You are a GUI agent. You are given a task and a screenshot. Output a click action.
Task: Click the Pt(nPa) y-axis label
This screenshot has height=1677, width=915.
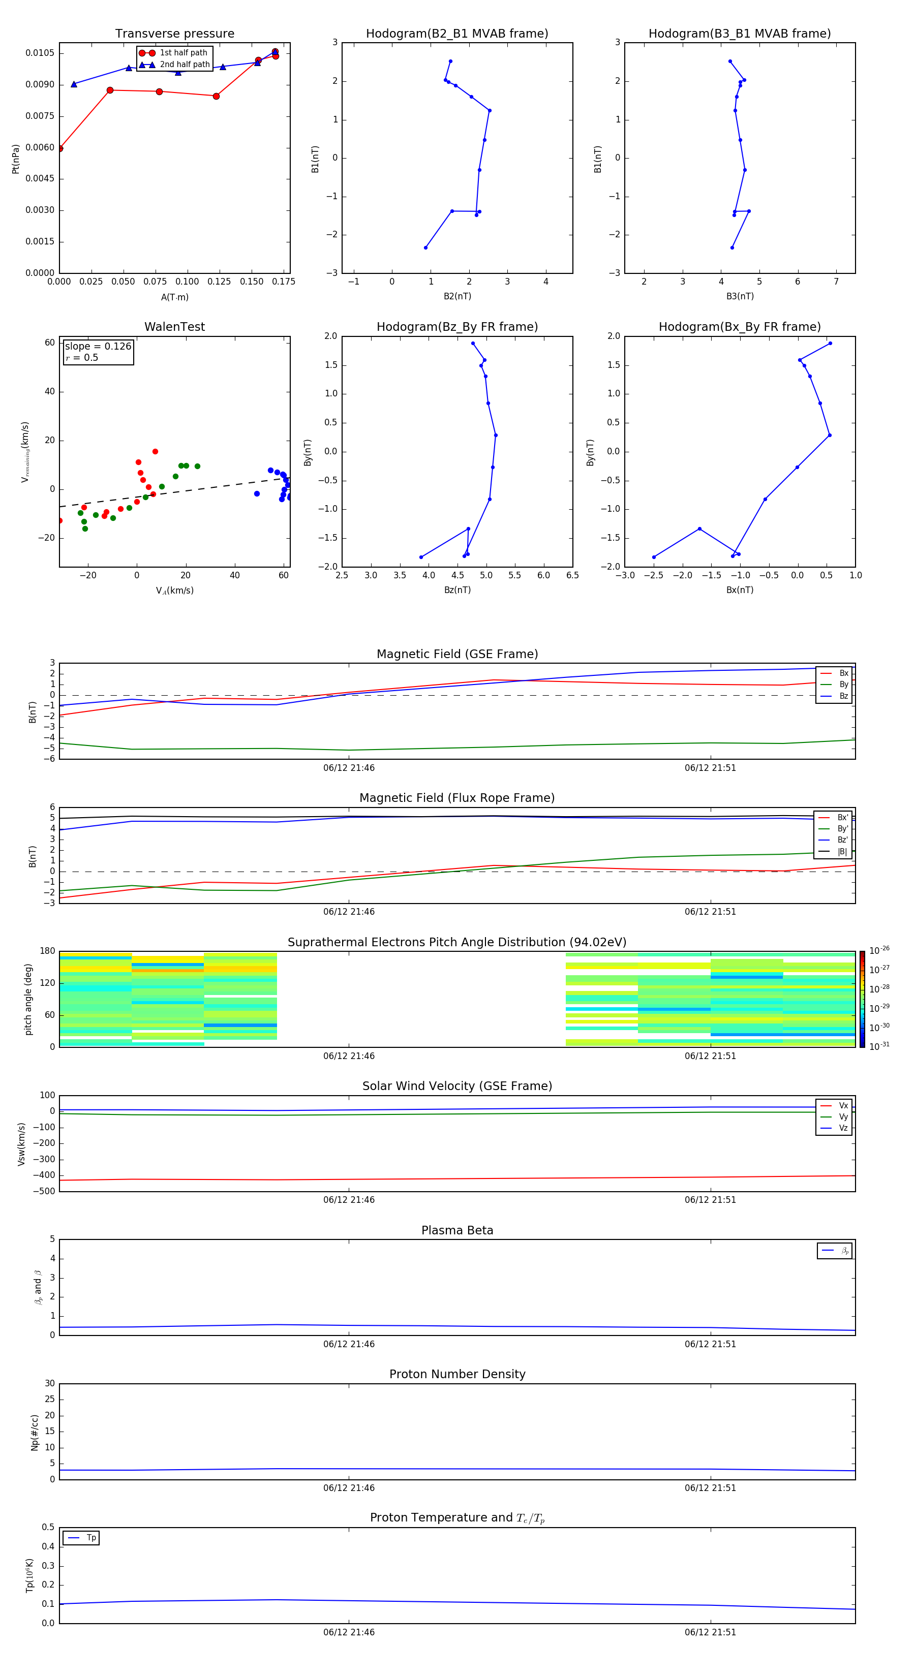coord(16,158)
